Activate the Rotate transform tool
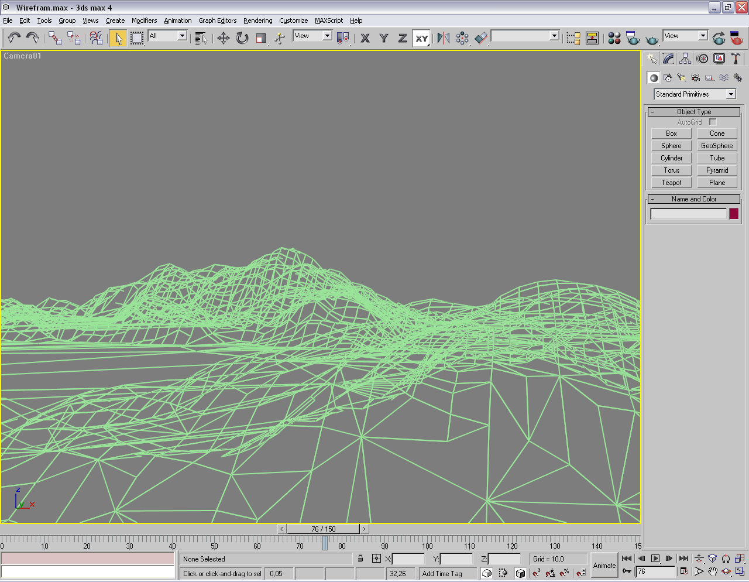 pos(242,38)
